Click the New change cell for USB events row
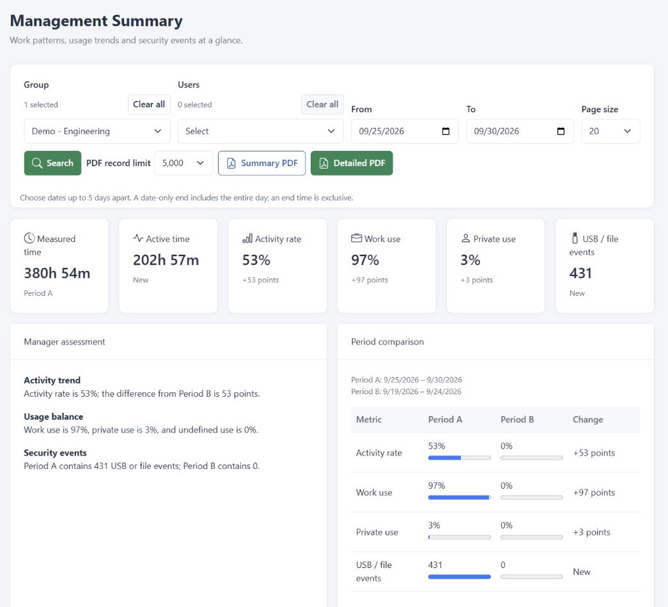 pyautogui.click(x=582, y=572)
